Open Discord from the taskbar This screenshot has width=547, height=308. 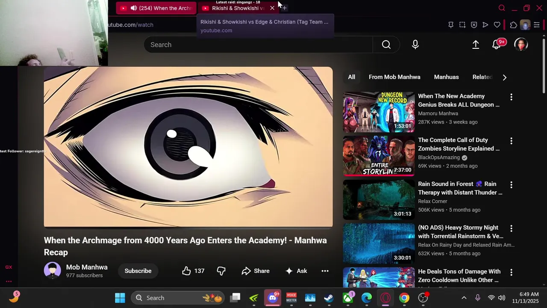[273, 298]
